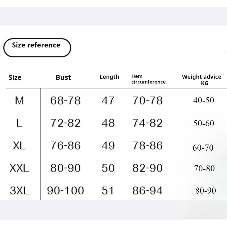This screenshot has width=227, height=227.
Task: Click weight advice 60-70
Action: (203, 147)
